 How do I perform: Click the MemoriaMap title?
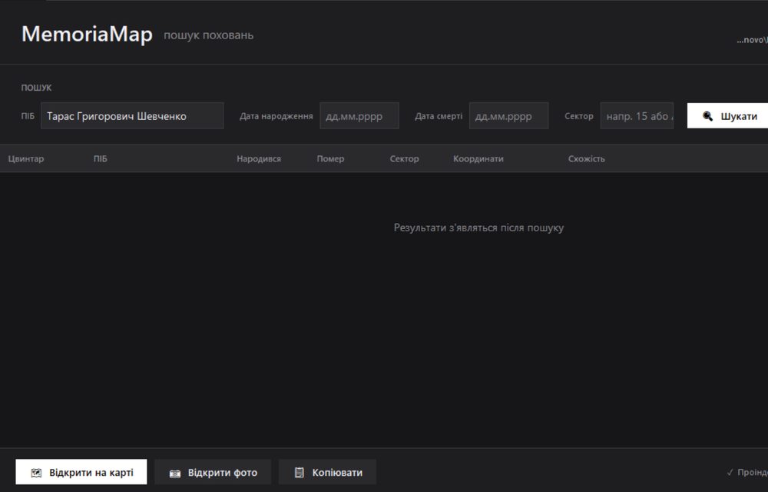[x=88, y=35]
